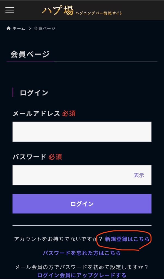Click the home icon in the breadcrumb

pos(9,28)
